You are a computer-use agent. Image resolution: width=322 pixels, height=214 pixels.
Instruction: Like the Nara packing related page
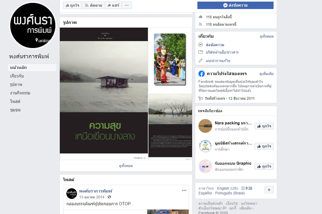click(x=264, y=126)
